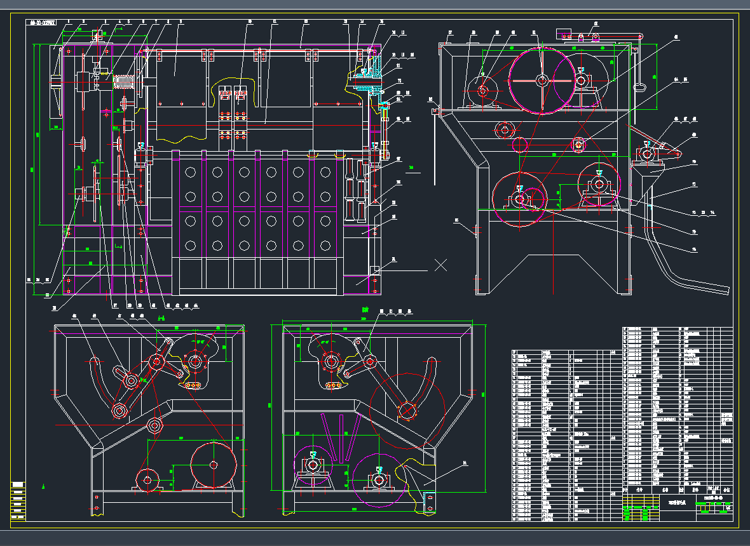Select the left parts list table
Screen dimensions: 750x546
coord(566,434)
